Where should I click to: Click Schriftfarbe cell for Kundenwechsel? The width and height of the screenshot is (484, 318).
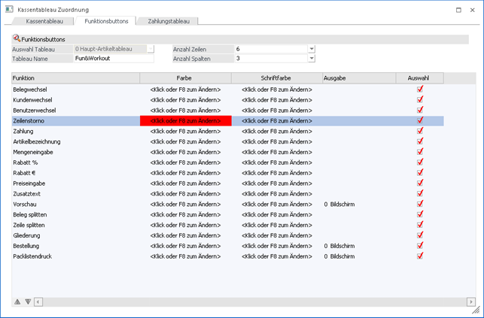[276, 100]
